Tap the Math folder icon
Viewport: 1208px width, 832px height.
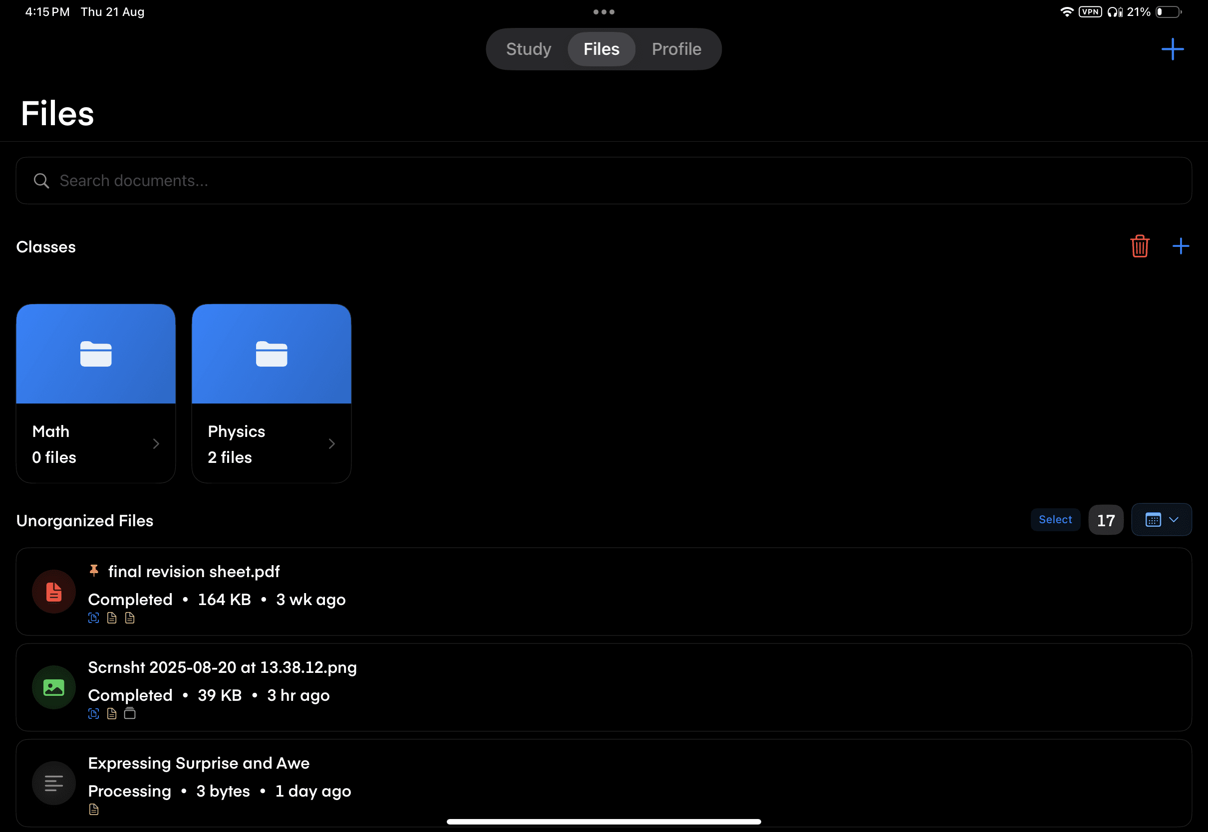96,354
